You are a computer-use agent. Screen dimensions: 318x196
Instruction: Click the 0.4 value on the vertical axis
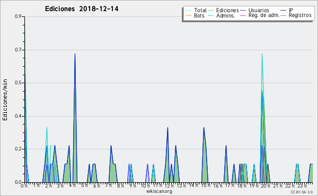click(19, 116)
